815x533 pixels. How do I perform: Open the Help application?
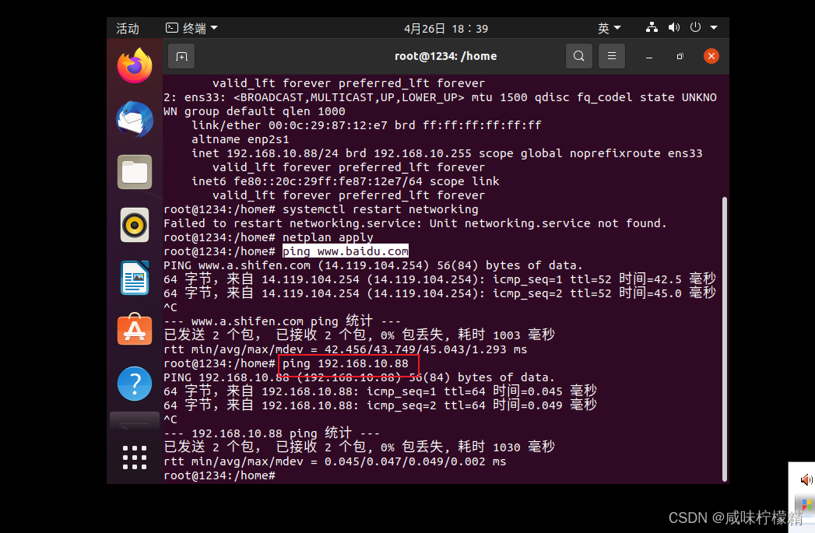point(134,383)
